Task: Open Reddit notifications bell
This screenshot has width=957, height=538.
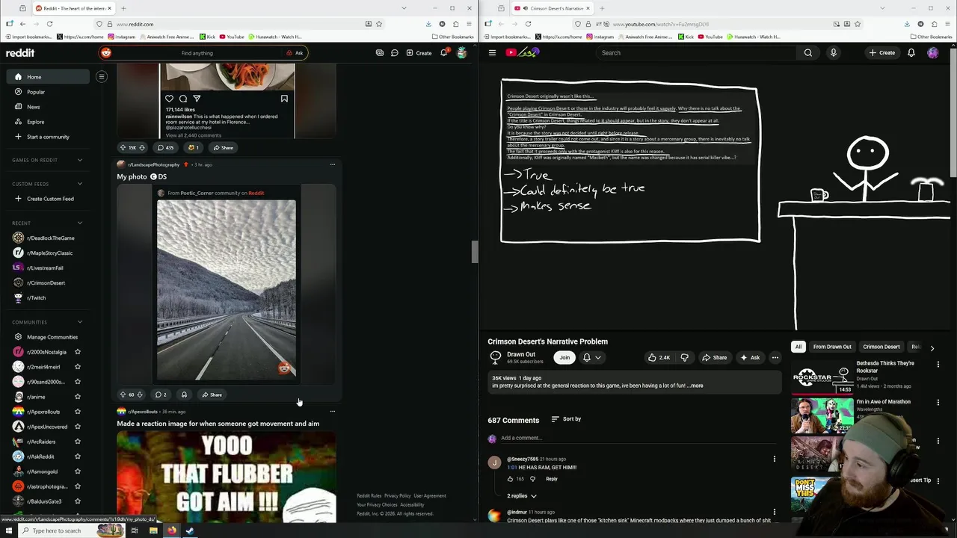Action: [x=443, y=53]
